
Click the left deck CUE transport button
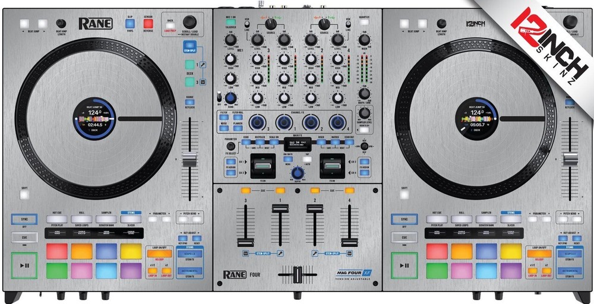(24, 237)
